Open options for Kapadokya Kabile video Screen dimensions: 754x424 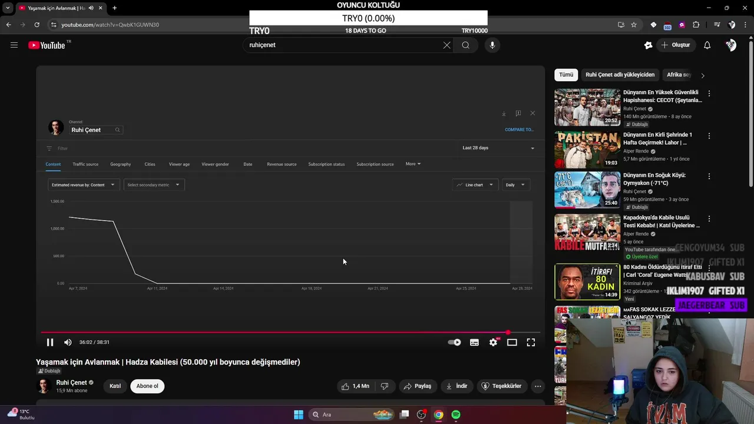click(709, 218)
